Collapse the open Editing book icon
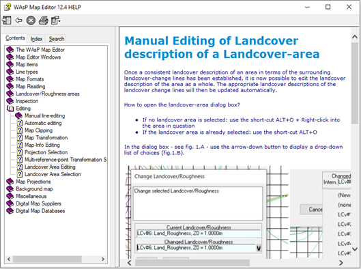Viewport: 361px width, 269px height. coord(10,109)
